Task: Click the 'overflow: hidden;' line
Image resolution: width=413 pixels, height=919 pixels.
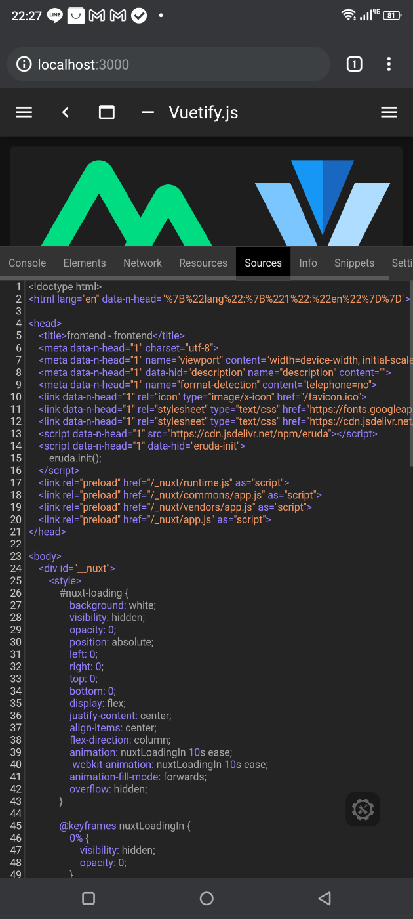Action: click(x=108, y=789)
